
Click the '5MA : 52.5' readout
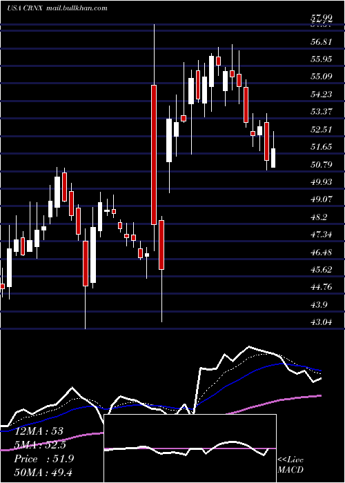[41, 445]
